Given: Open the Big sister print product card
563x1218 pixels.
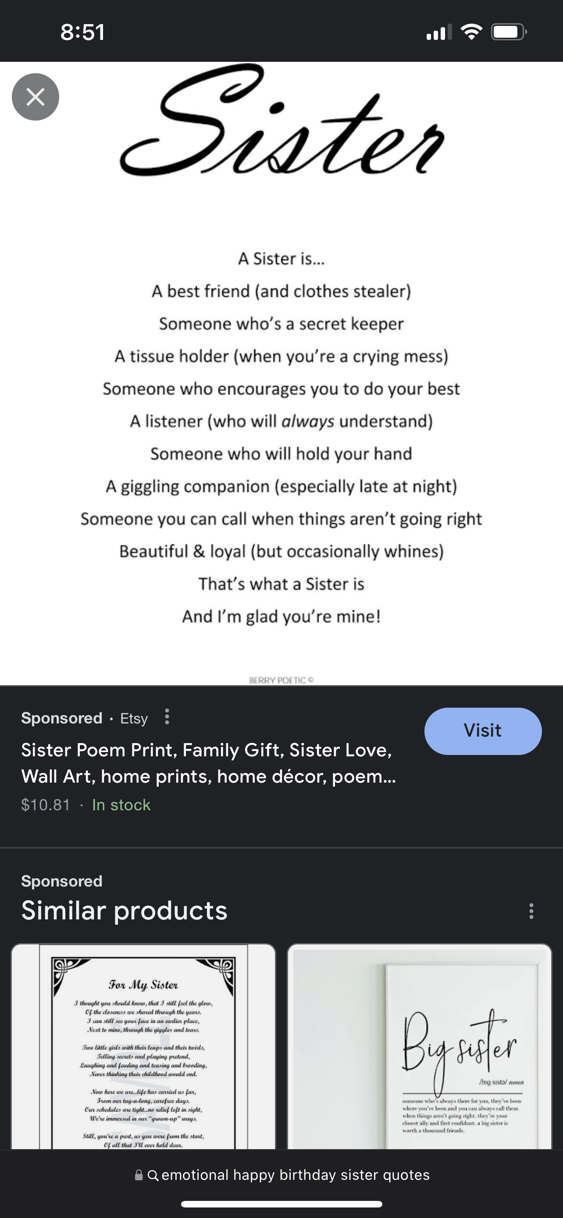Looking at the screenshot, I should pos(419,1046).
